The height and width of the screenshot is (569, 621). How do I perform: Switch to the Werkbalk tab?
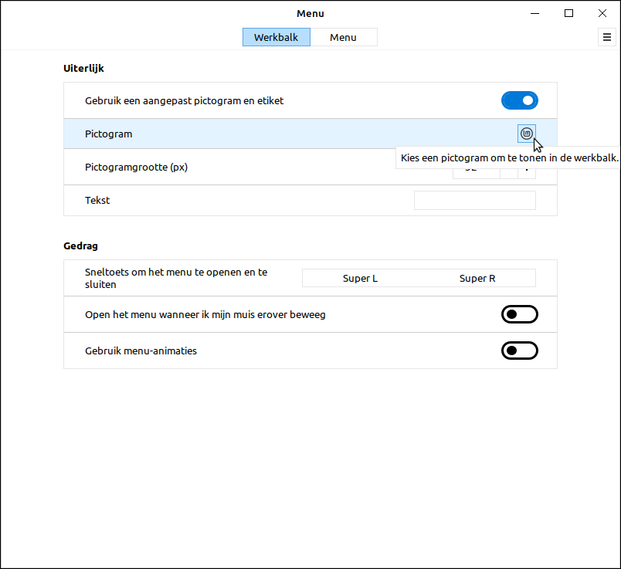tap(276, 37)
